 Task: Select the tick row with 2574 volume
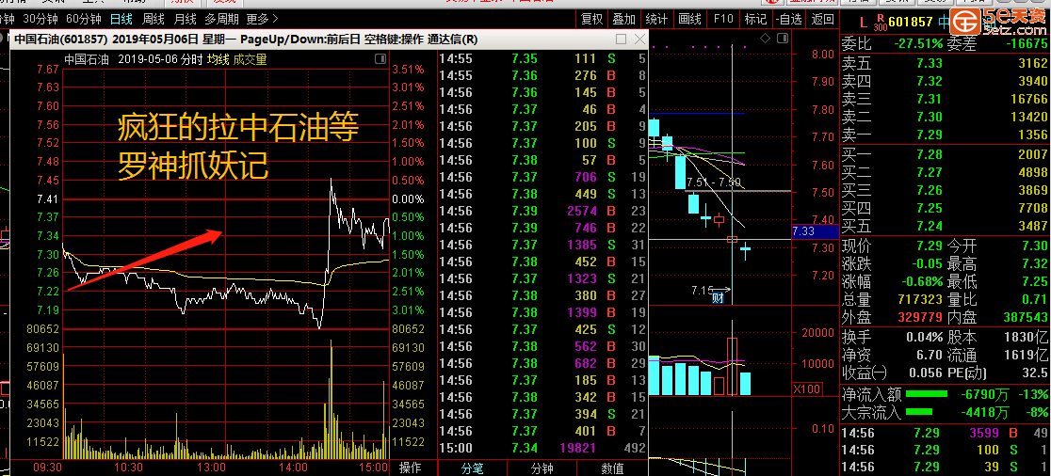pos(542,210)
